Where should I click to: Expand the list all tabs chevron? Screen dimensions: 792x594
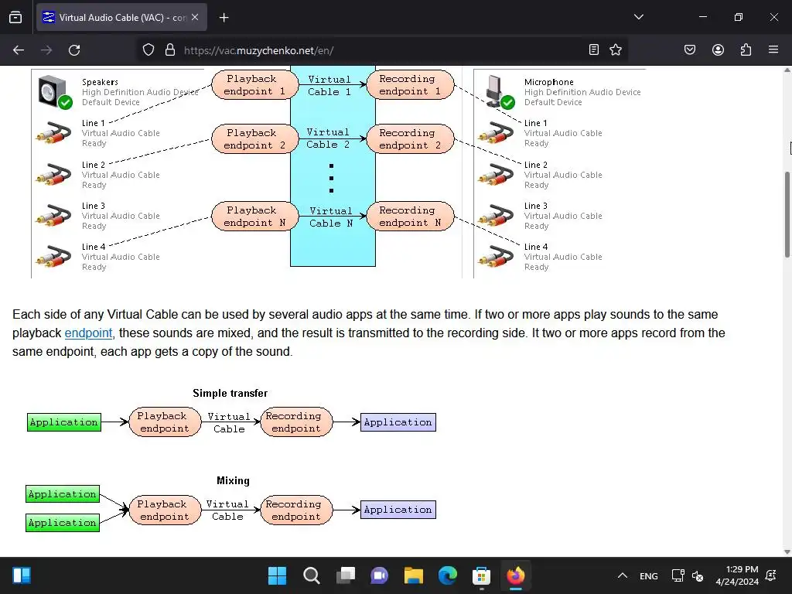click(639, 17)
